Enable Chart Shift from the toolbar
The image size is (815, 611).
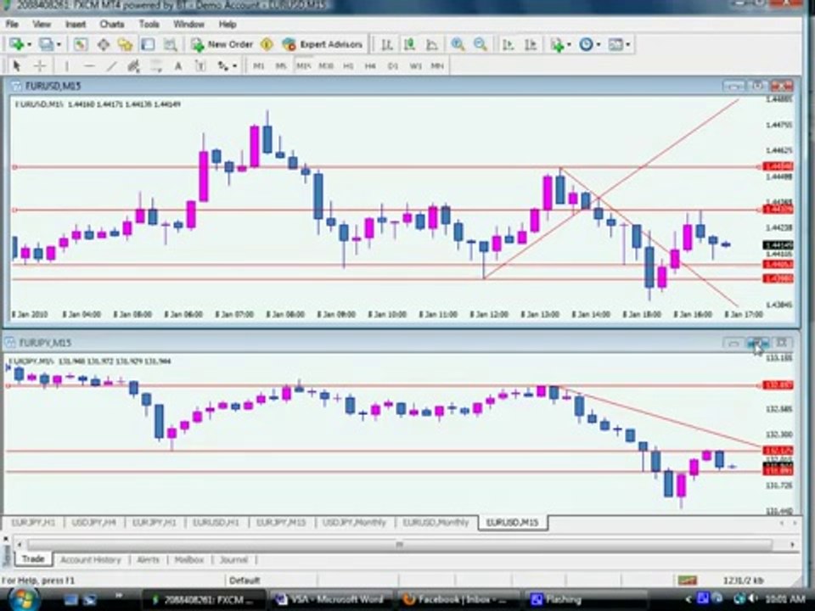(530, 45)
